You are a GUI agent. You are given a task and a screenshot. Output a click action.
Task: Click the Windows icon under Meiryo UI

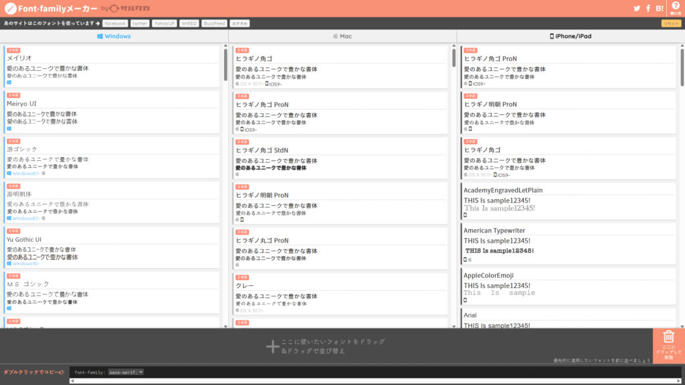[x=9, y=129]
